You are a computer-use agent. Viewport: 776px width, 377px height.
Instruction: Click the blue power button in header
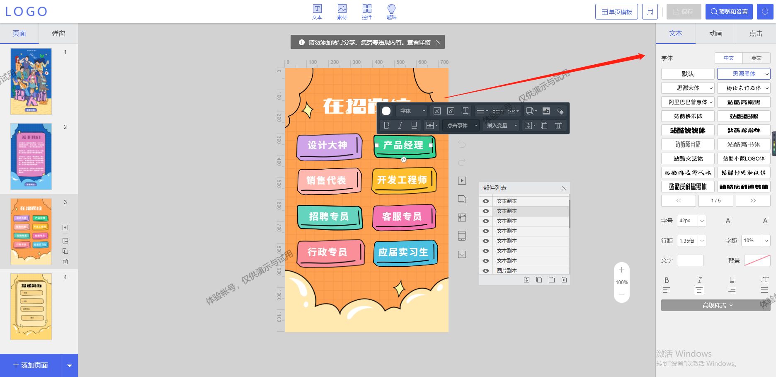pyautogui.click(x=765, y=12)
